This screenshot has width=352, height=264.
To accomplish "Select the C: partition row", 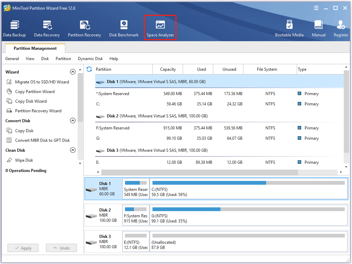I will pos(219,104).
